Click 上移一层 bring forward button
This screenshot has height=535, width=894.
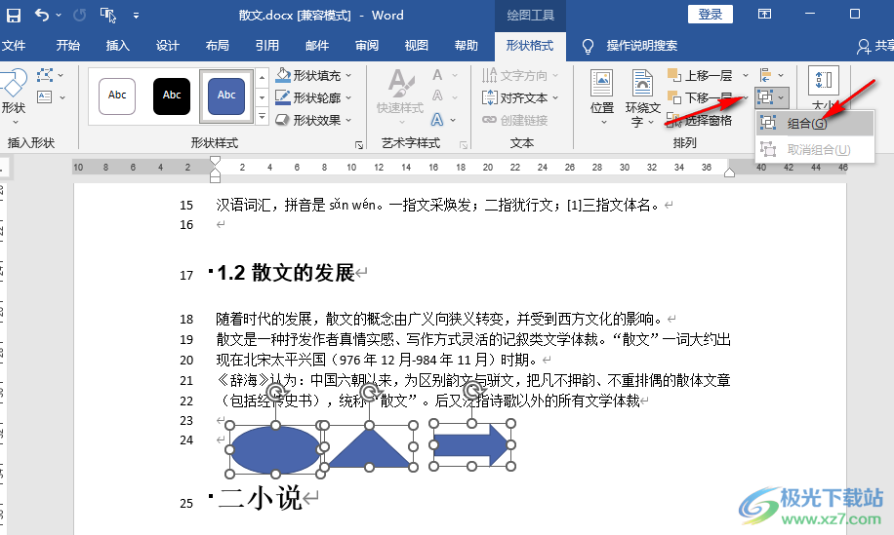700,75
